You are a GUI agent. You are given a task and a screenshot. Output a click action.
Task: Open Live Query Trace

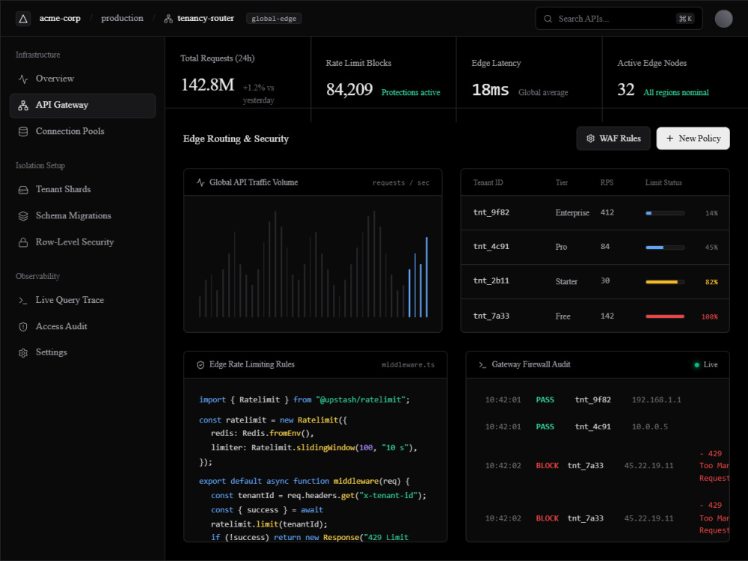pyautogui.click(x=82, y=301)
